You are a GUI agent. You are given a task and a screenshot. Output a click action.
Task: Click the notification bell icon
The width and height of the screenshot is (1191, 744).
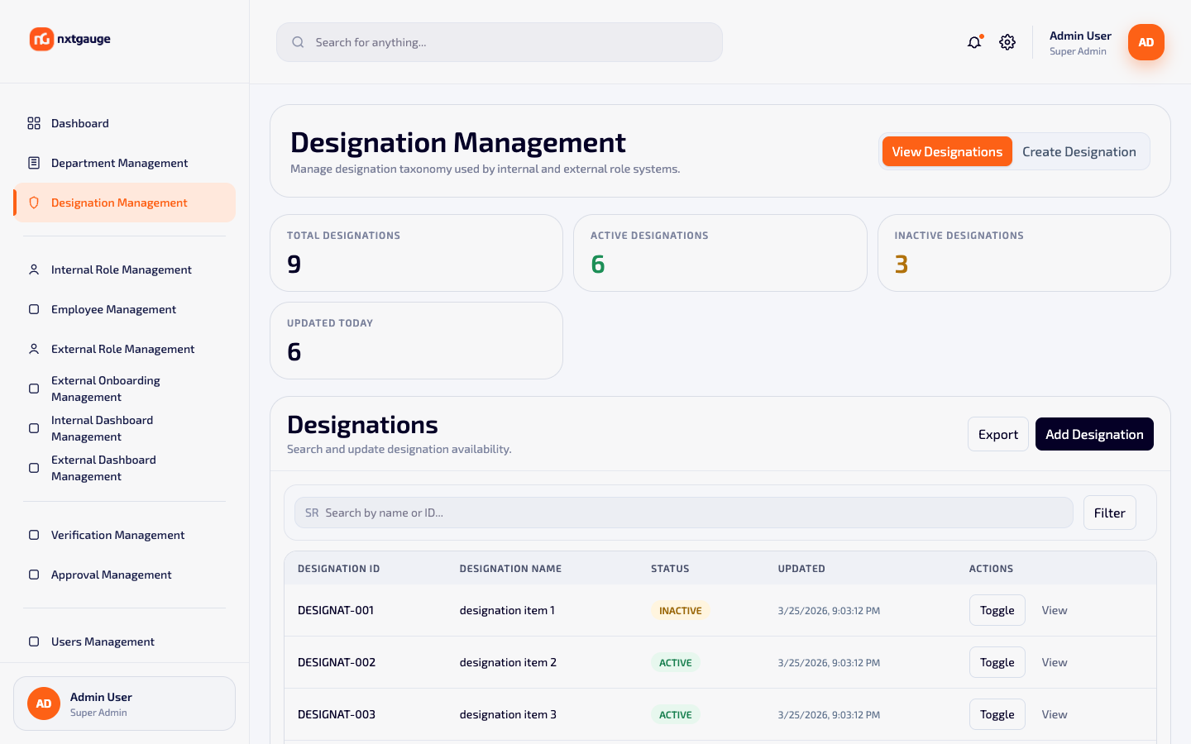(974, 42)
